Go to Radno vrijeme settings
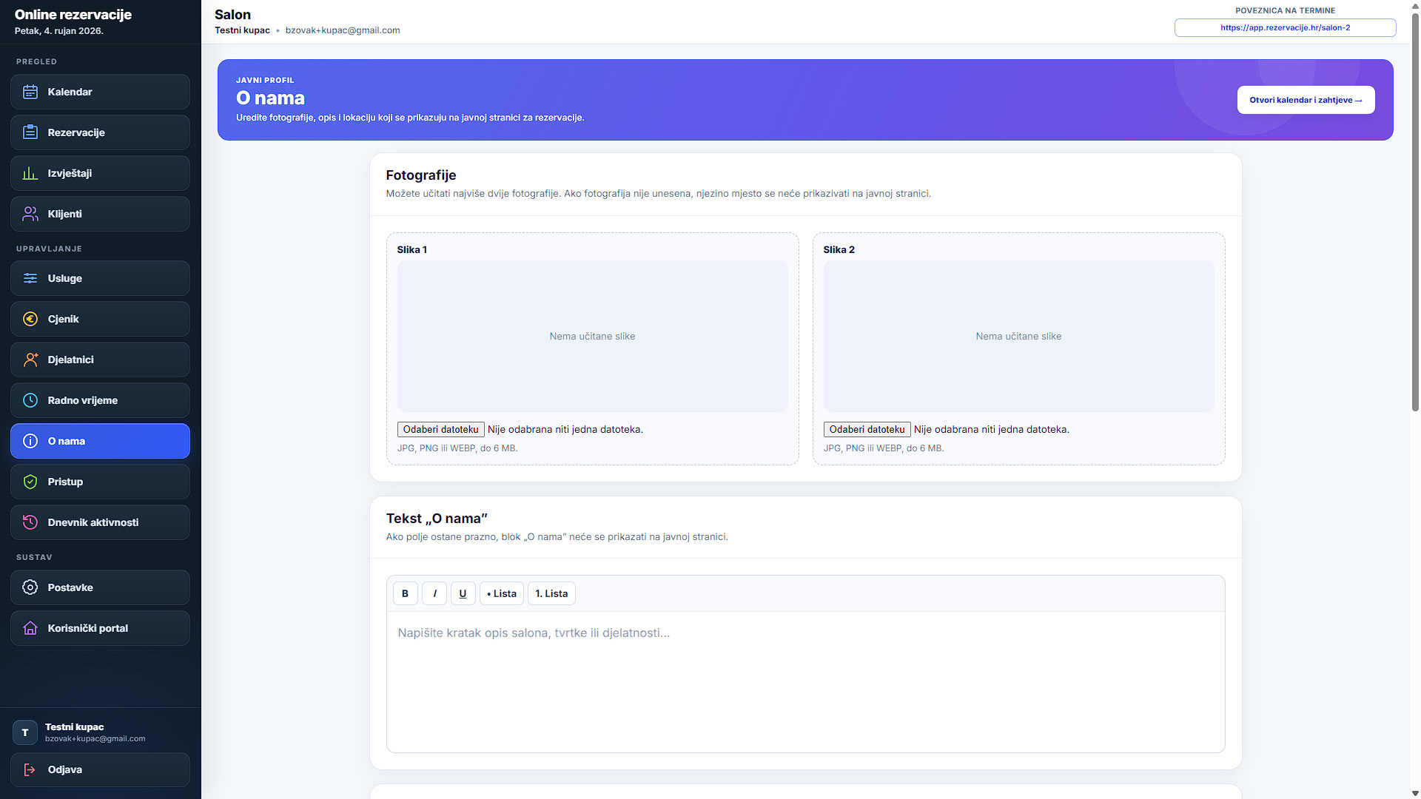 100,400
